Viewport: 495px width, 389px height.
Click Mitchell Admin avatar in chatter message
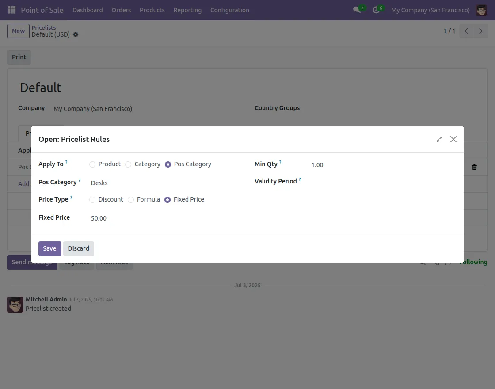click(15, 305)
